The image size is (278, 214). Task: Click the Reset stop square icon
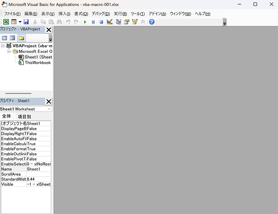101,22
